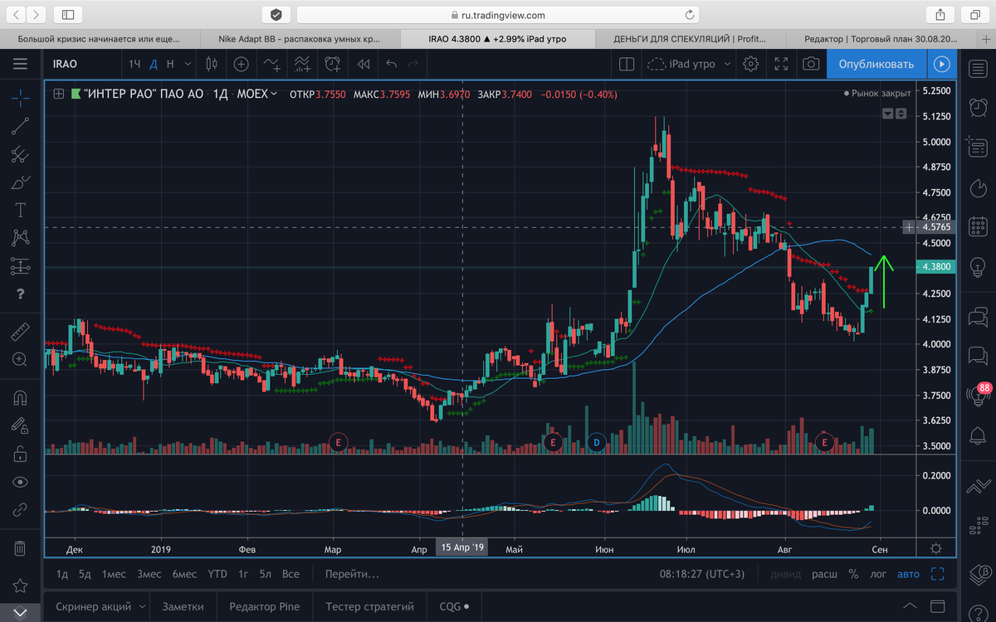This screenshot has width=996, height=622.
Task: Expand the MOEX symbol legend chevron
Action: point(276,95)
